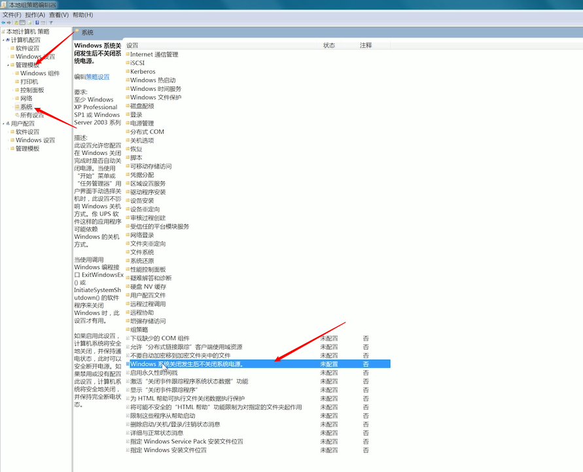
Task: Expand the 系统 tree node arrow
Action: tap(13, 107)
